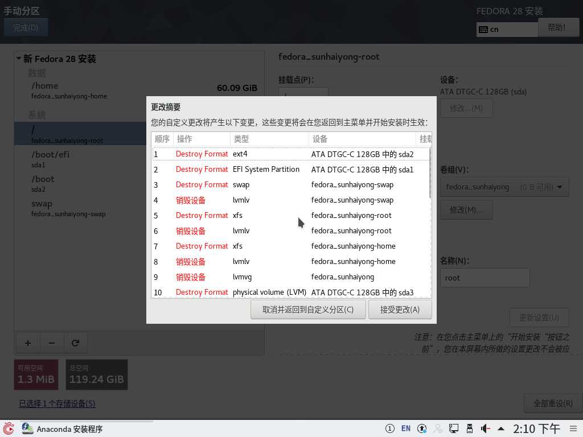
Task: Select row 3 Destroy Format swap
Action: point(291,185)
